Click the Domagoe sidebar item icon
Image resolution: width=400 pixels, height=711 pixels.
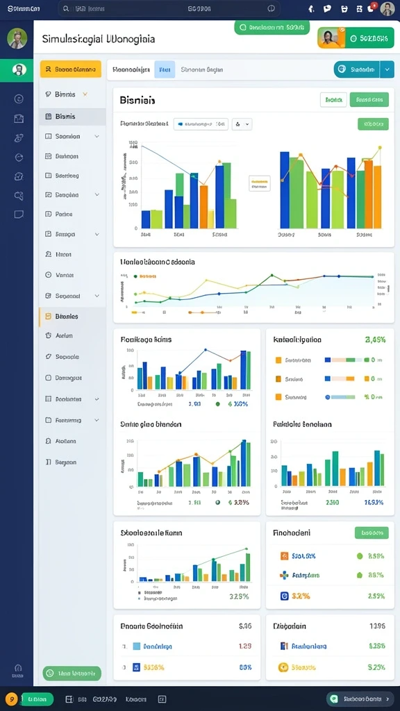point(49,377)
